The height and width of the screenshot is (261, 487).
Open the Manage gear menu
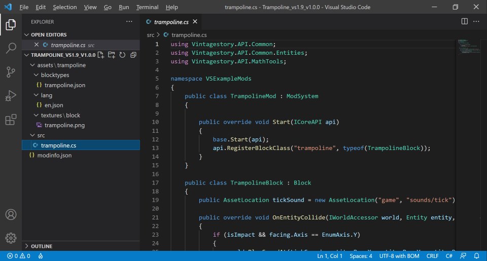[x=11, y=237]
